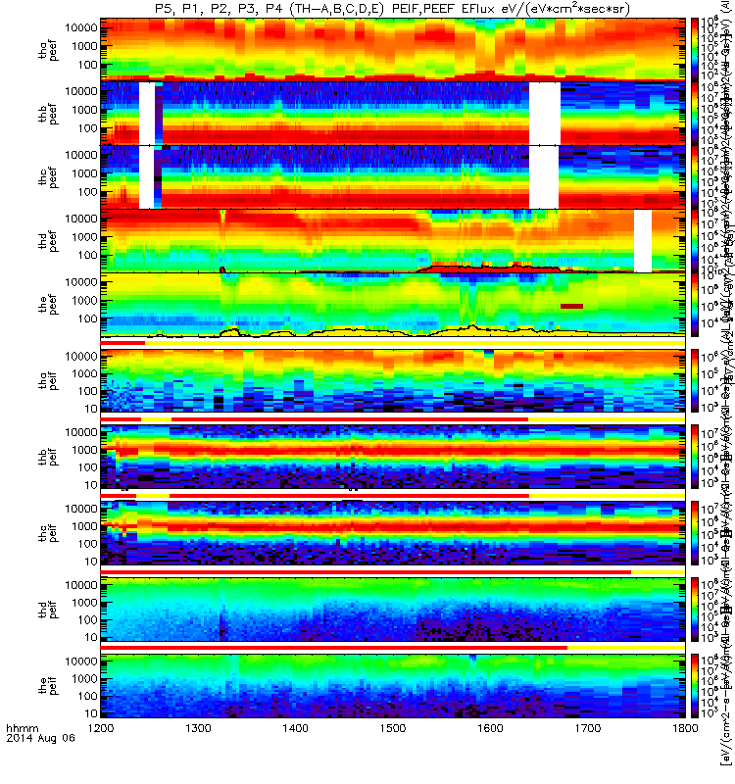This screenshot has height=784, width=735.
Task: Click the small dark red bar in 'the peef'
Action: coord(571,306)
